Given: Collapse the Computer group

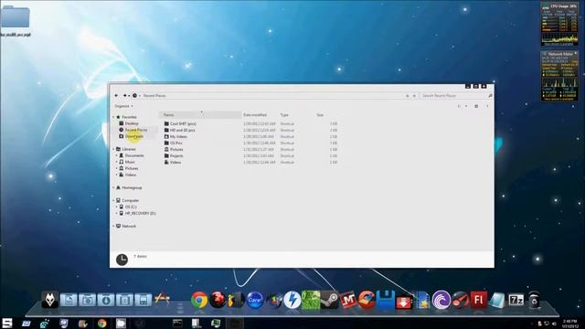Looking at the screenshot, I should coord(113,200).
